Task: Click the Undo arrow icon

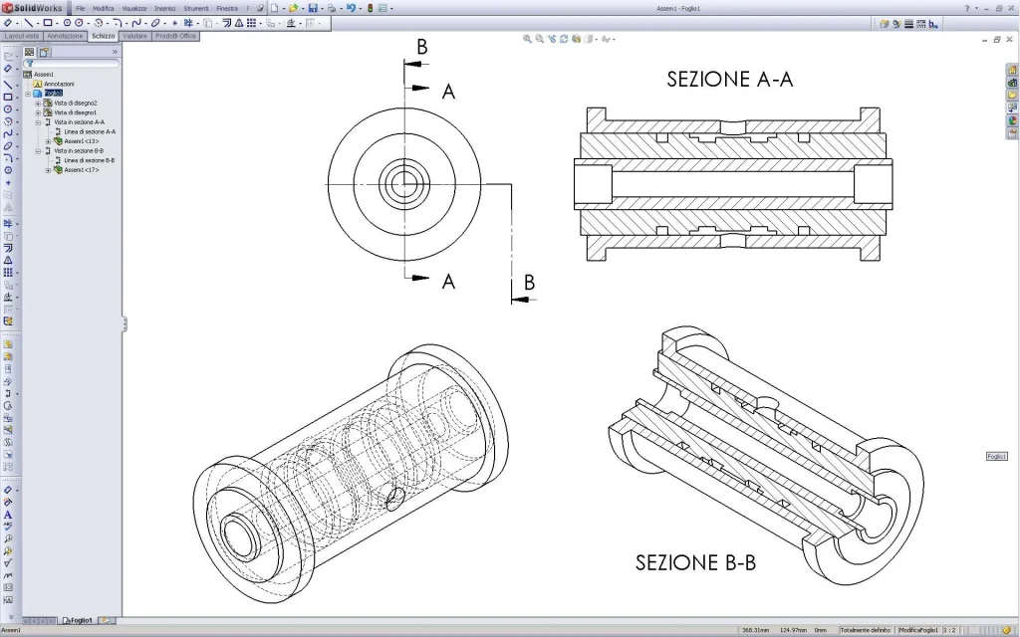Action: (x=352, y=8)
